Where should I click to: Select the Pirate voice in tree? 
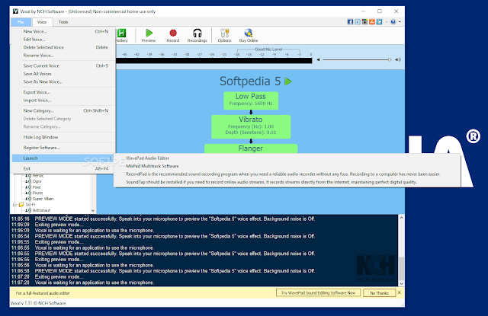37,193
